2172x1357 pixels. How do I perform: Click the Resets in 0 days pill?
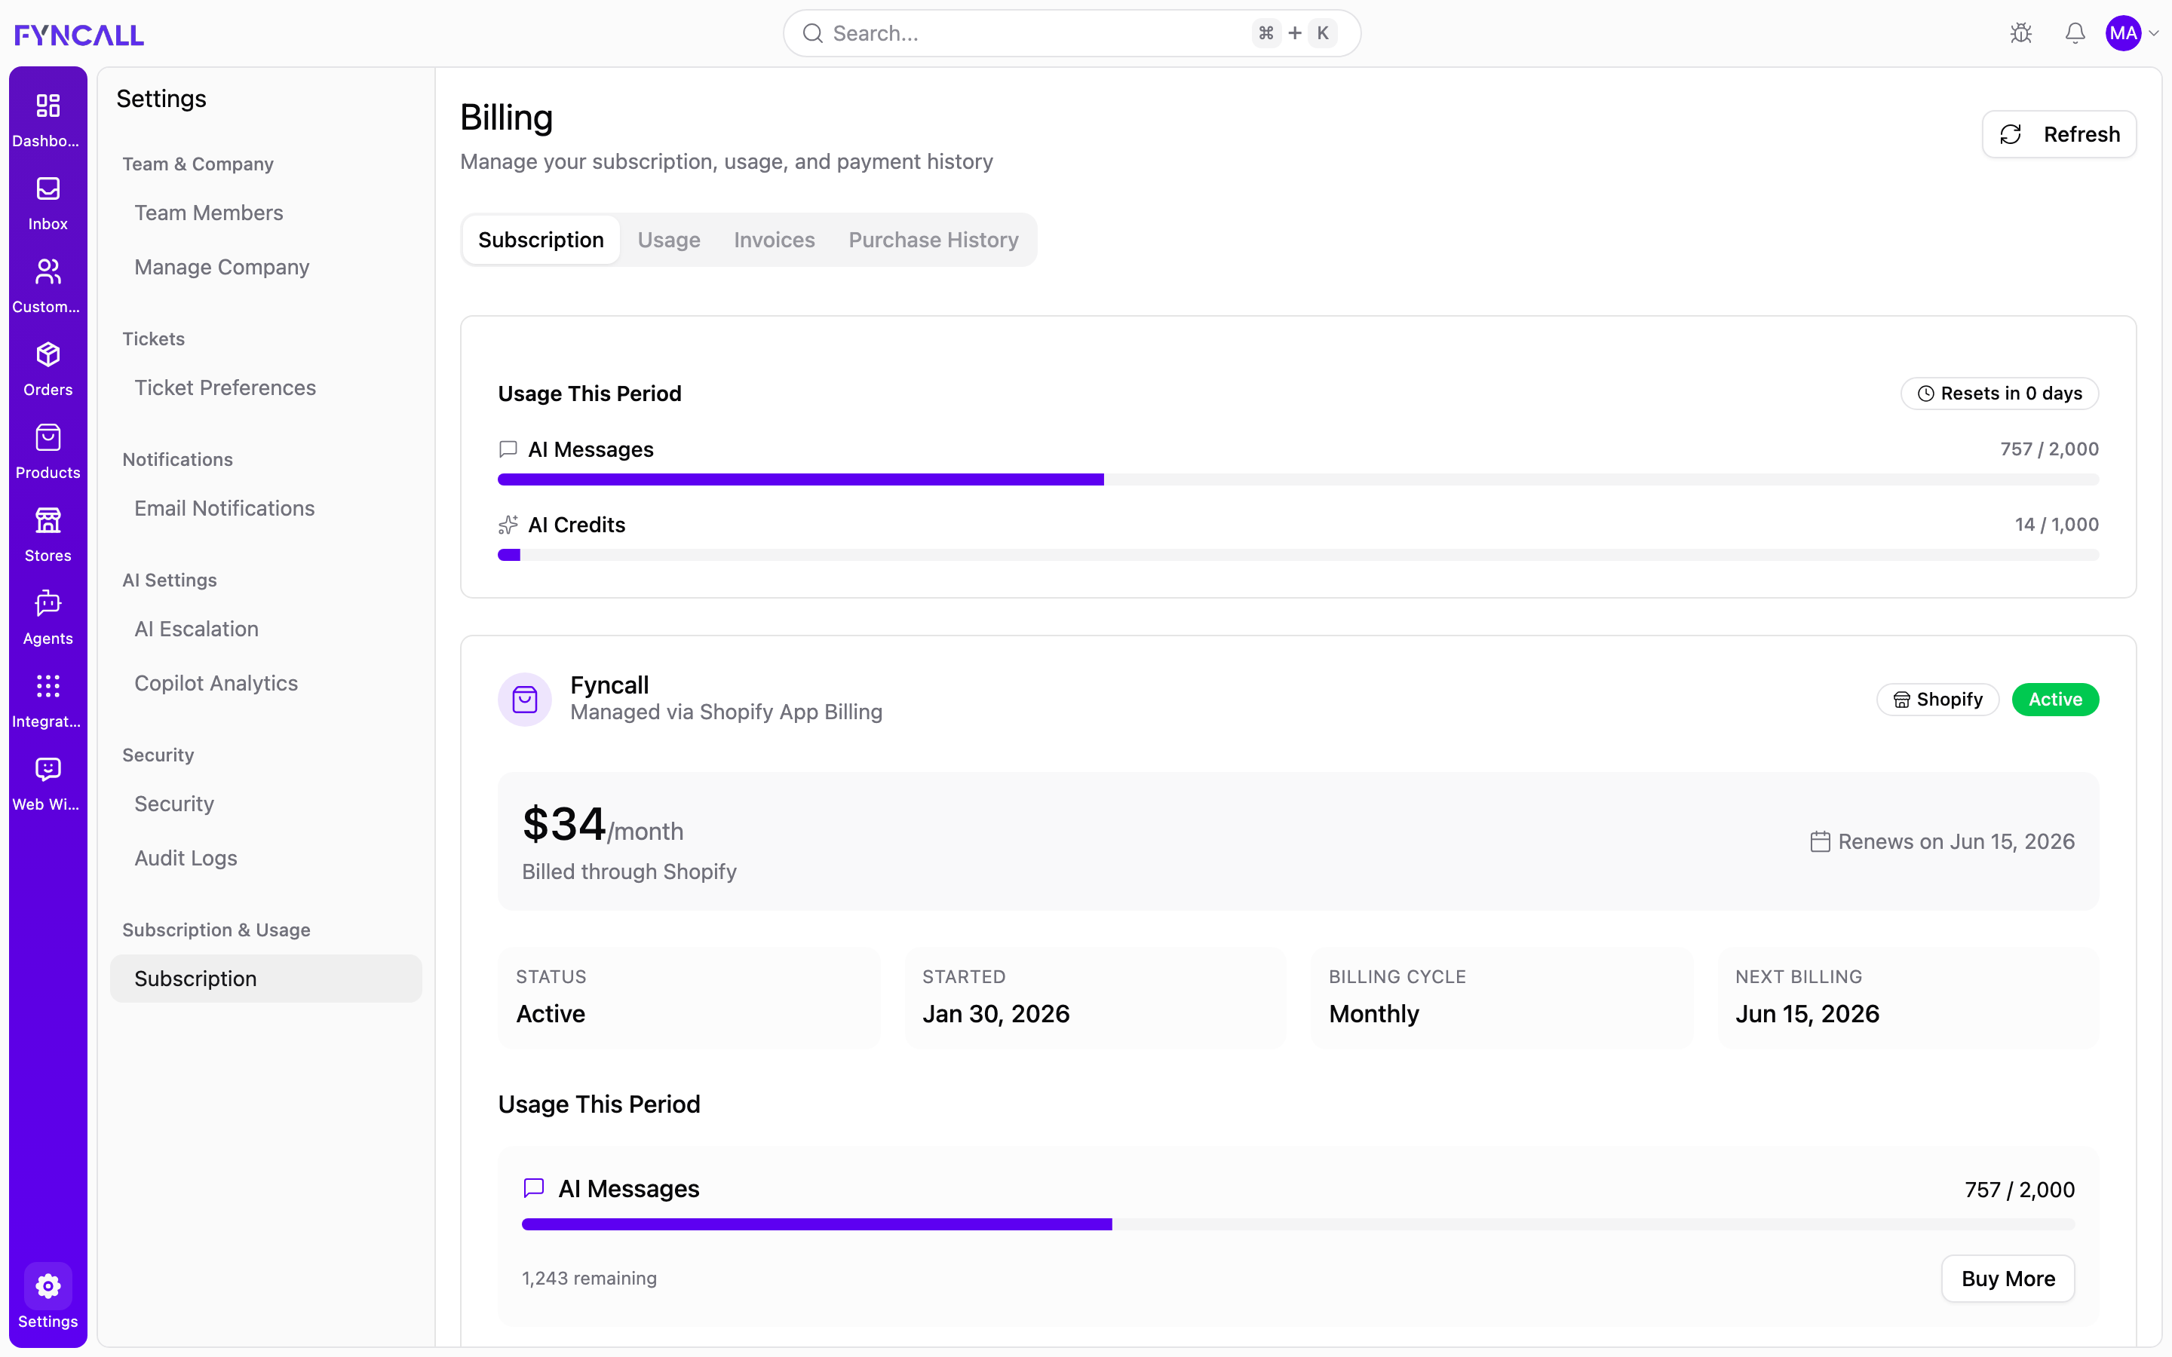click(x=2000, y=393)
